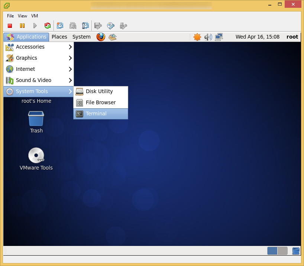The width and height of the screenshot is (304, 266).
Task: Click the network monitor icon in the tray
Action: [219, 37]
